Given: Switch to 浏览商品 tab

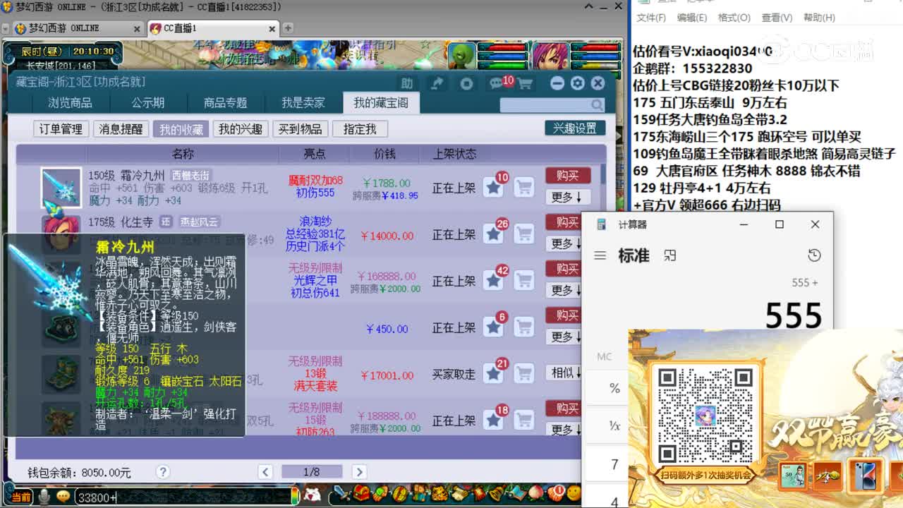Looking at the screenshot, I should click(70, 103).
